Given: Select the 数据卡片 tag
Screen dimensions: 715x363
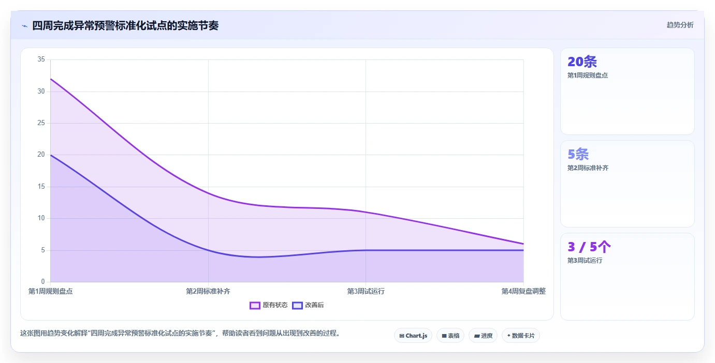Looking at the screenshot, I should coord(521,336).
